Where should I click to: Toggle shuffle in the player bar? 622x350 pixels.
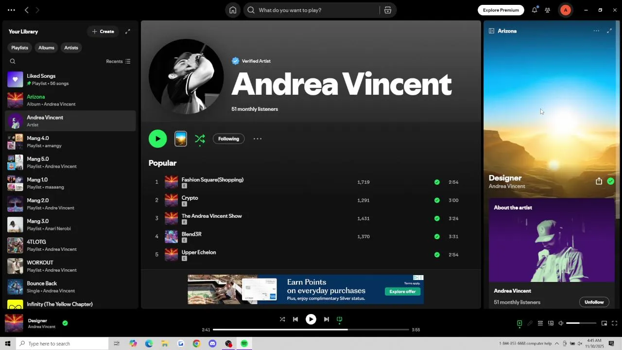[x=282, y=319]
